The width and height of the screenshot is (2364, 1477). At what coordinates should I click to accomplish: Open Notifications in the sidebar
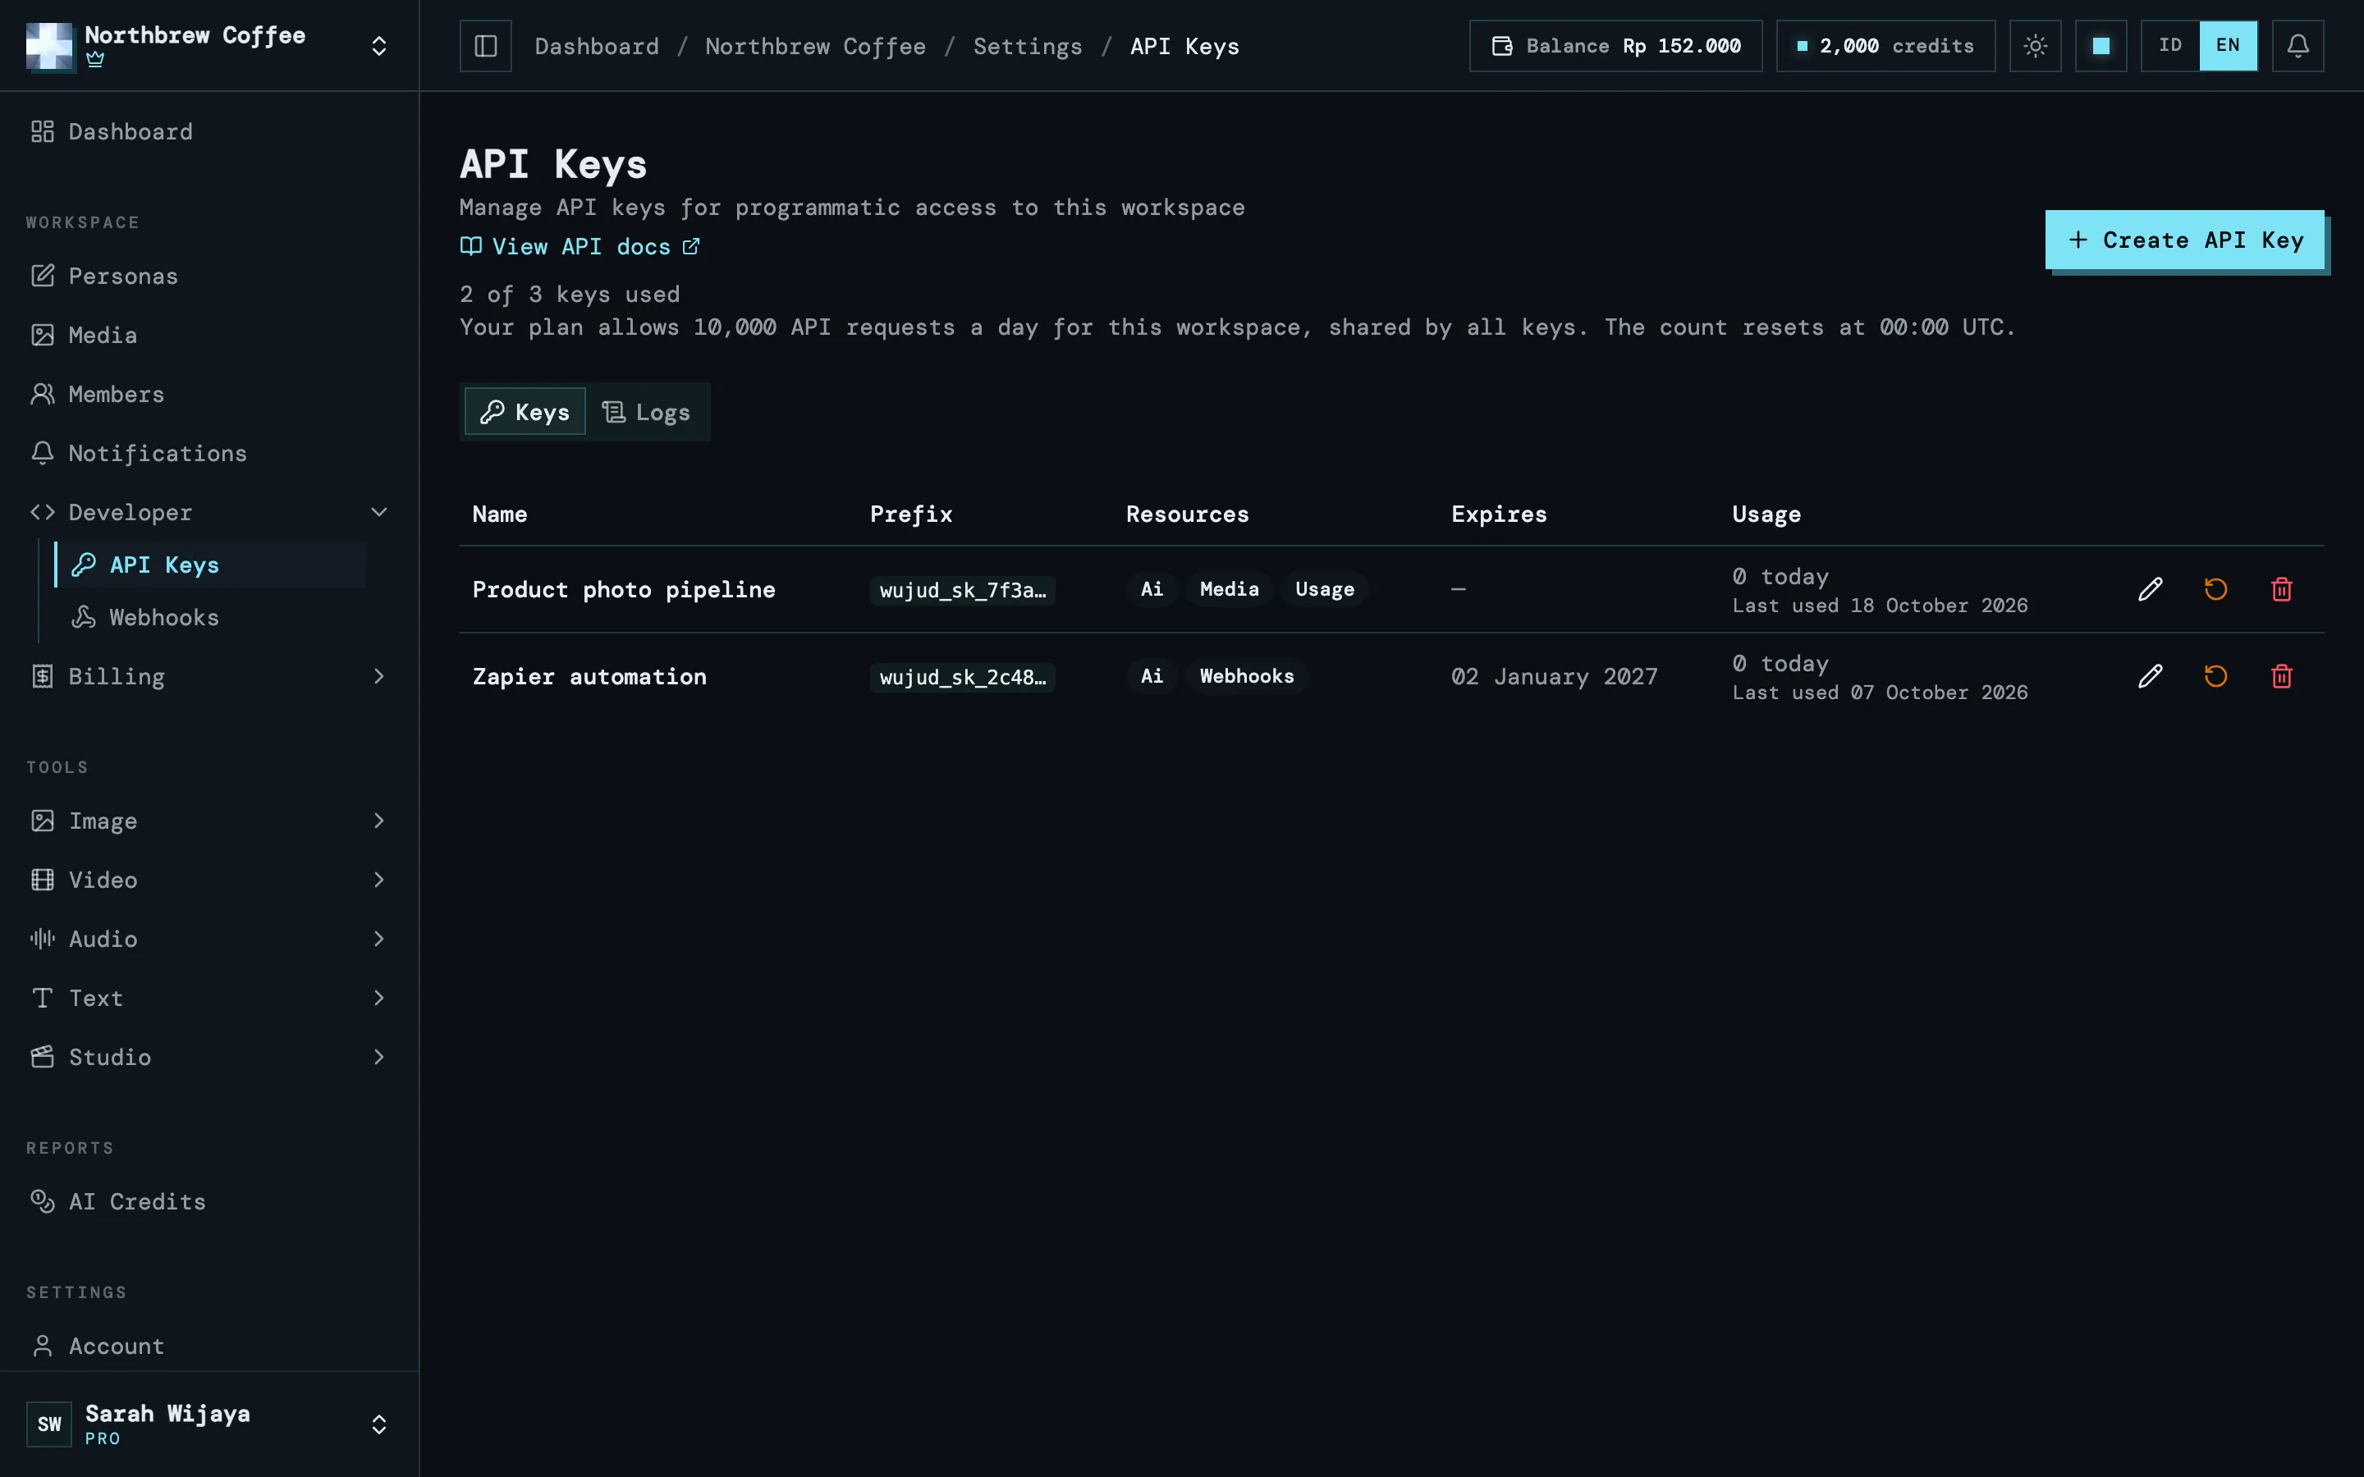pos(209,453)
